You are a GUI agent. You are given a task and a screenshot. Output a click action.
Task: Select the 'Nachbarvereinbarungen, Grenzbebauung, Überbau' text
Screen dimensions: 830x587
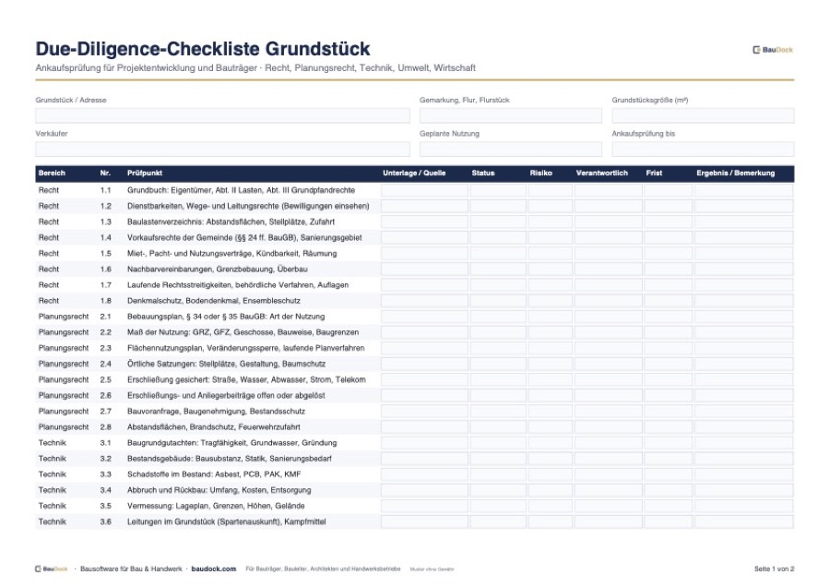pyautogui.click(x=217, y=270)
